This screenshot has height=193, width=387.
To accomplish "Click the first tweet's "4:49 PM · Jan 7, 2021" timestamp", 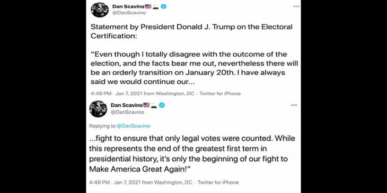I will point(117,94).
